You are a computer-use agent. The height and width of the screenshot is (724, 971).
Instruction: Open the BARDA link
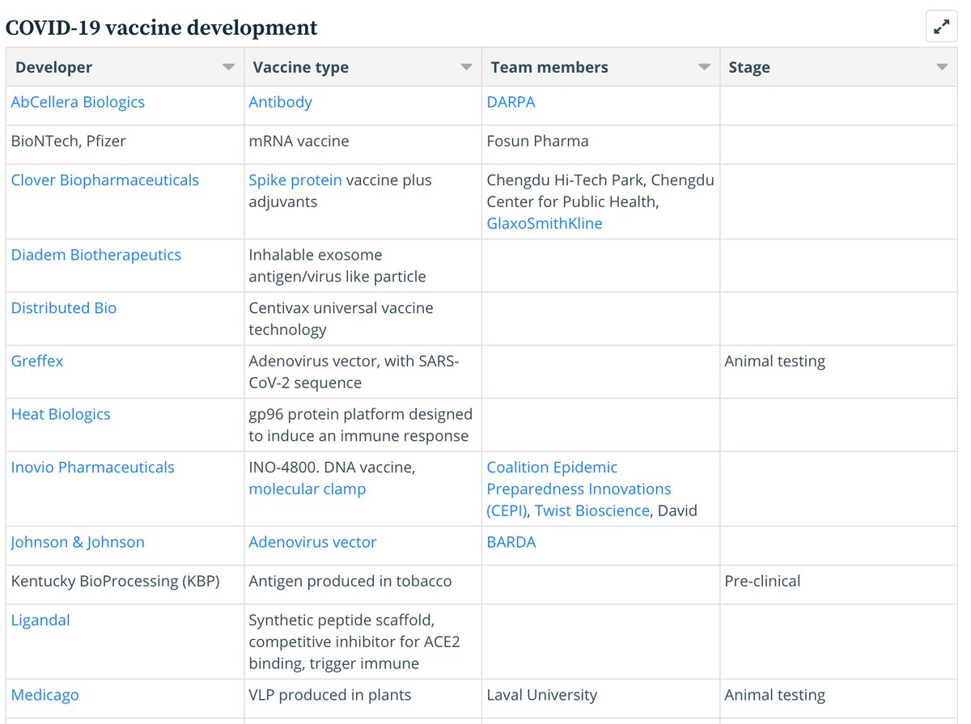[x=511, y=542]
